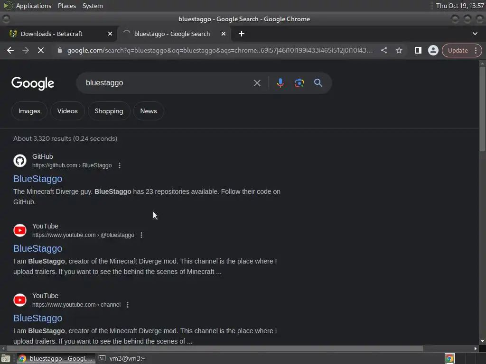Click the Google logo
This screenshot has height=364, width=486.
[33, 83]
